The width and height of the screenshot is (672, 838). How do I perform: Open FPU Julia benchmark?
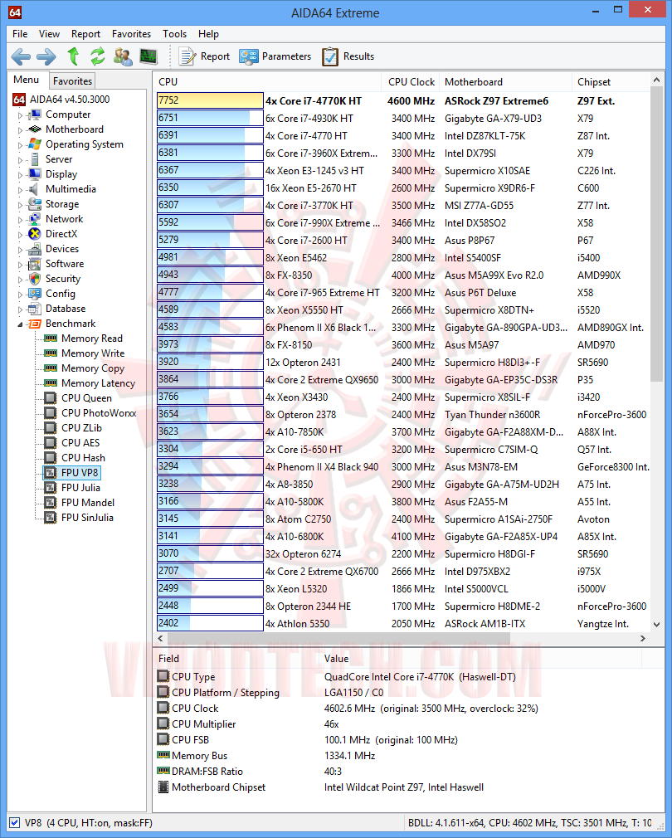(x=80, y=488)
